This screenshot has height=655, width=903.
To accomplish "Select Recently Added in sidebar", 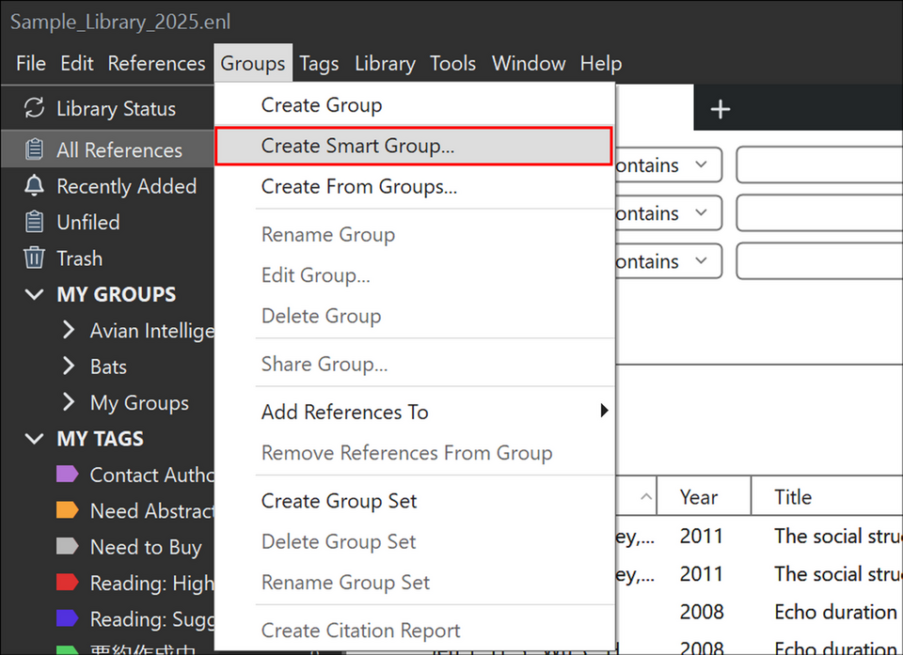I will [x=107, y=186].
